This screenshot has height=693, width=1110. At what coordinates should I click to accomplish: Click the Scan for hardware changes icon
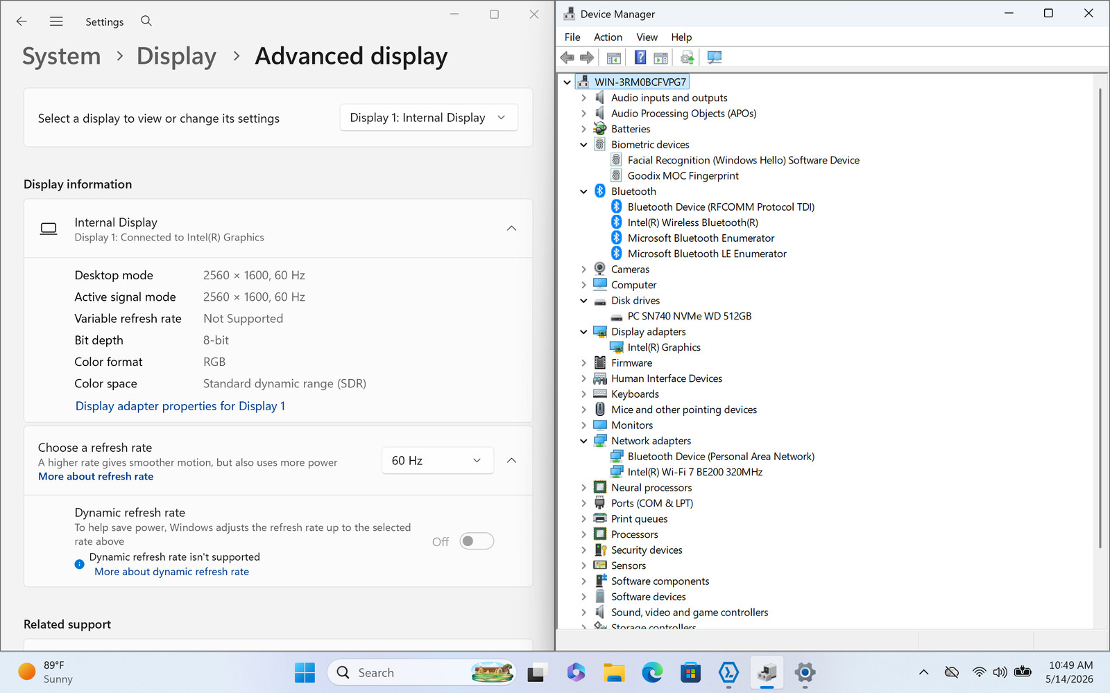coord(714,58)
